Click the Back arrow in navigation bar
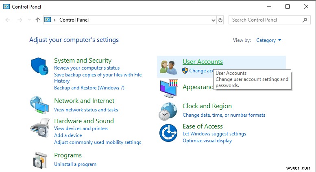The width and height of the screenshot is (316, 172). [x=8, y=20]
